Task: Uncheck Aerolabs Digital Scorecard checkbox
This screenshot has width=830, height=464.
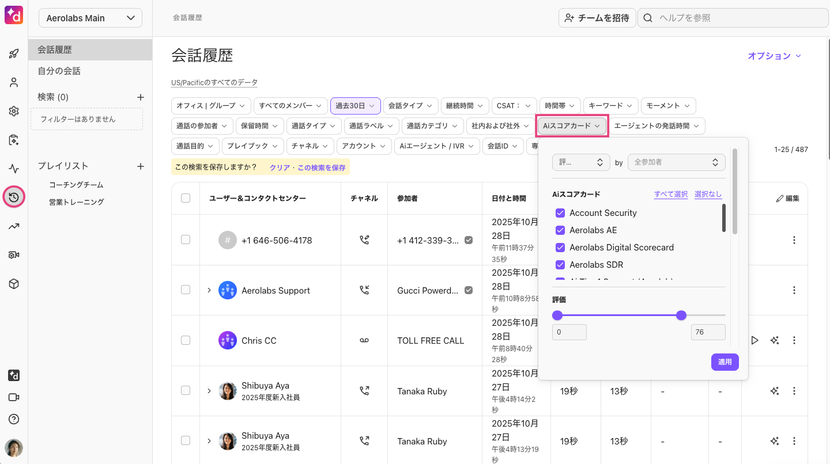Action: click(x=560, y=248)
